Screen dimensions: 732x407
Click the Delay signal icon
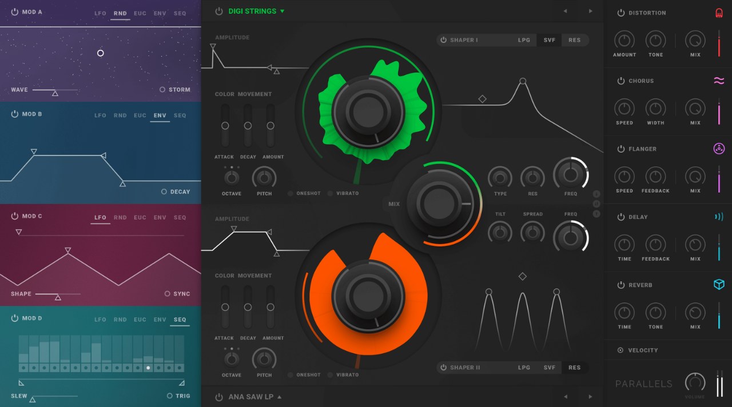pos(719,217)
